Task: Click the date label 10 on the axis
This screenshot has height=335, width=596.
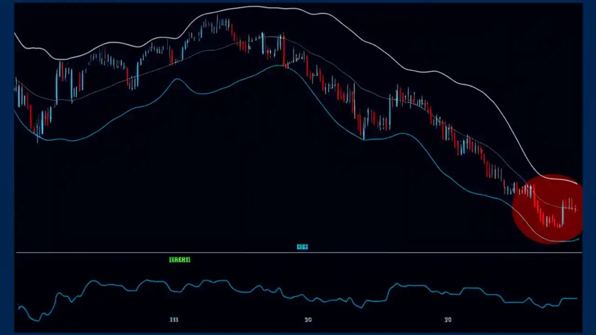Action: 308,320
